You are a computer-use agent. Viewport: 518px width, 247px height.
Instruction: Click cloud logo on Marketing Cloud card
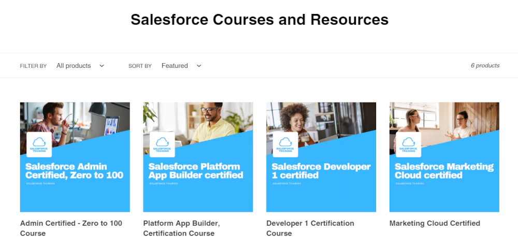[408, 144]
